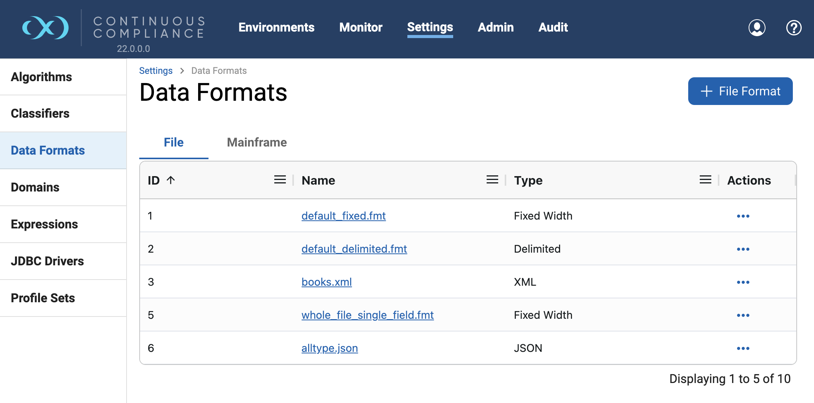Open JDBC Drivers in the sidebar
Viewport: 814px width, 403px height.
click(63, 261)
